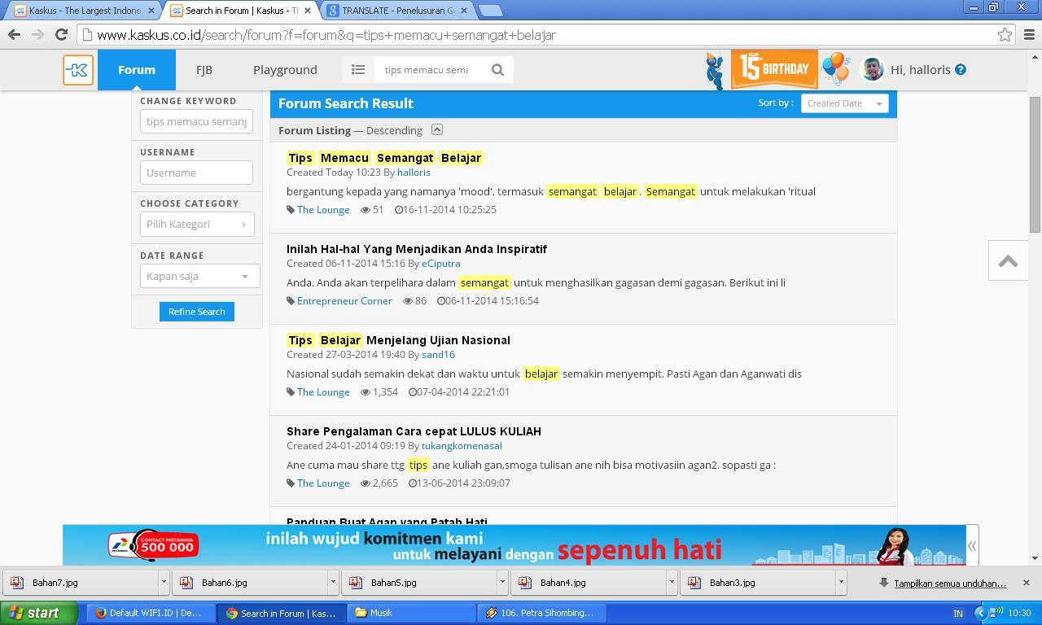Open the downloaded file Bahan5.jpg
The image size is (1042, 625).
coord(418,583)
